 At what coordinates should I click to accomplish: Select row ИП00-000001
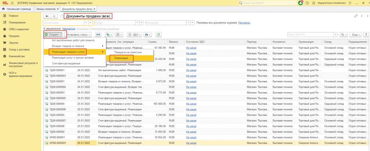coord(205,137)
